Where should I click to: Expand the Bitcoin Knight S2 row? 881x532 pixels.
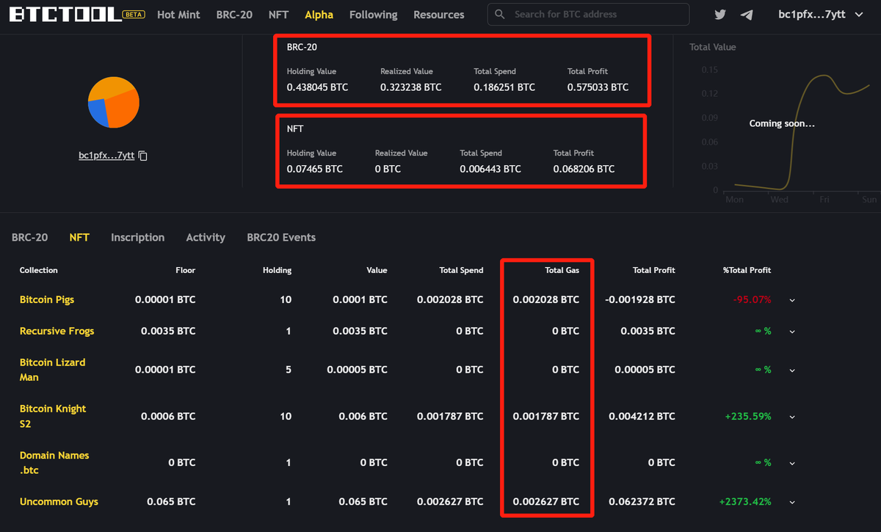coord(792,417)
